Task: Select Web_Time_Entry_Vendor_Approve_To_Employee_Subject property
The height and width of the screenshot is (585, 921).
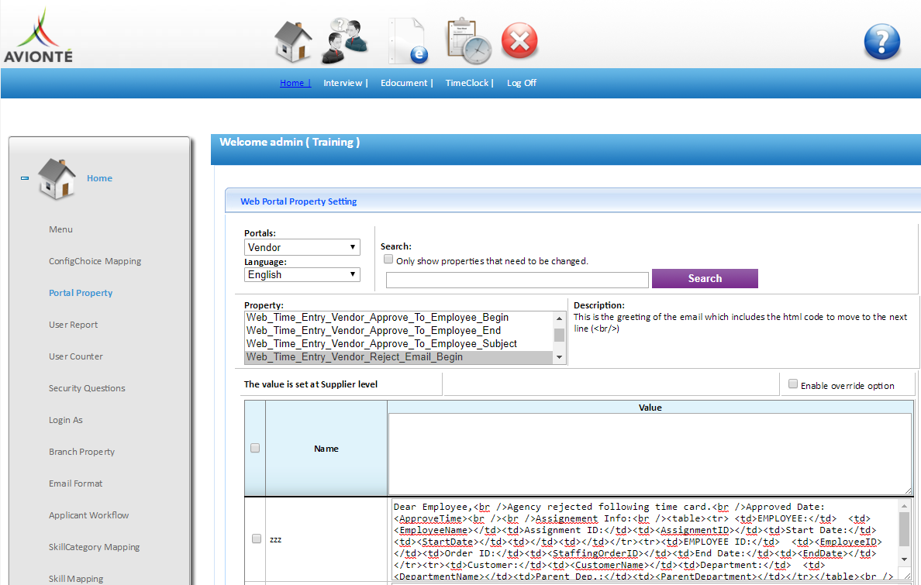Action: click(398, 343)
